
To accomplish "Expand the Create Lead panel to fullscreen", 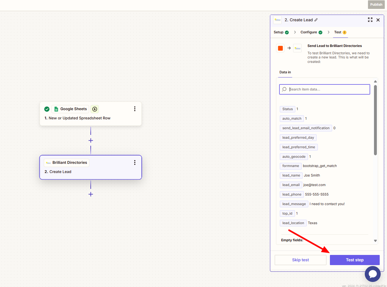I will coord(370,20).
